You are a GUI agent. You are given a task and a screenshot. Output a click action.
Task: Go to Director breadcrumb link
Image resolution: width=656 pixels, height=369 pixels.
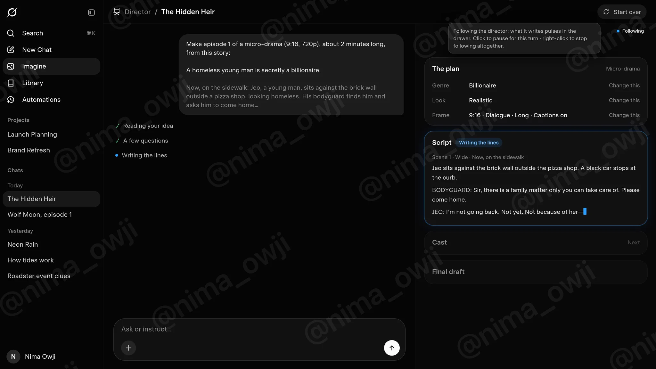pyautogui.click(x=137, y=12)
